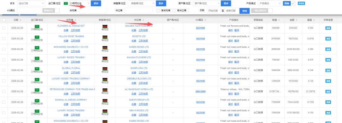
Task: Click the 查询 search button
Action: (x=244, y=11)
